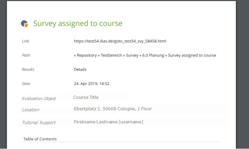Screen dimensions: 249x149
Task: Click the Ebertplatz 2 location address
Action: (x=113, y=109)
